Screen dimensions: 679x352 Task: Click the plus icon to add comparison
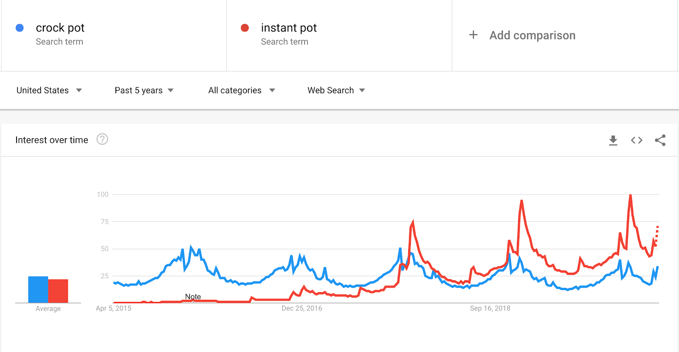click(x=473, y=35)
